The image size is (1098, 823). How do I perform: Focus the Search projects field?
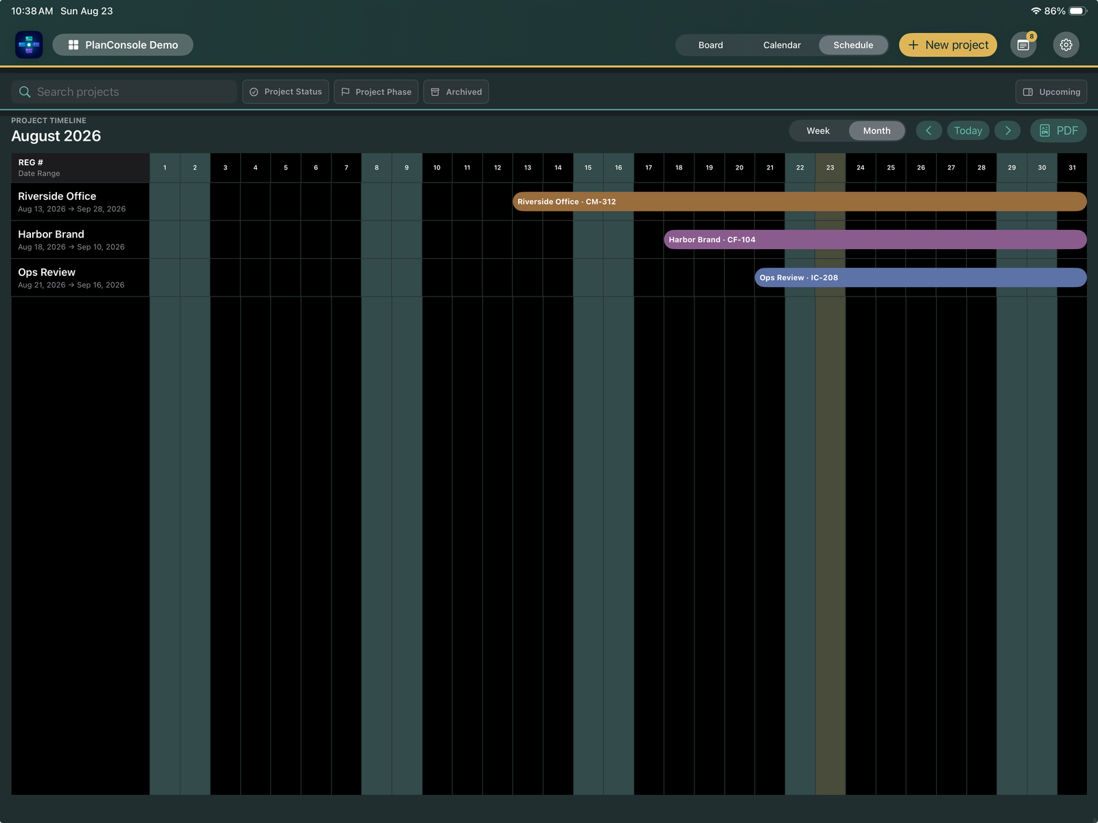pyautogui.click(x=124, y=92)
